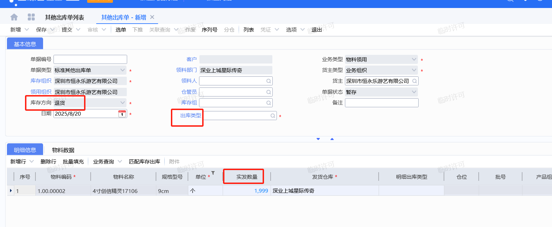Close the 其他出库单 - 新增 tab

152,17
